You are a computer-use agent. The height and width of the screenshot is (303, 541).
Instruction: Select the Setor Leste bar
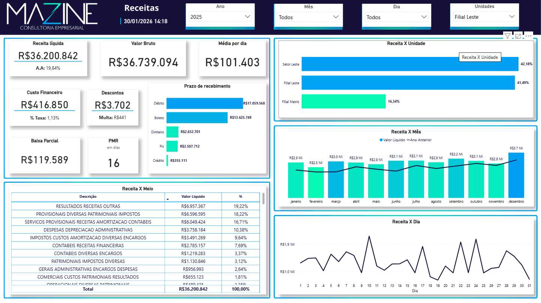coord(410,64)
